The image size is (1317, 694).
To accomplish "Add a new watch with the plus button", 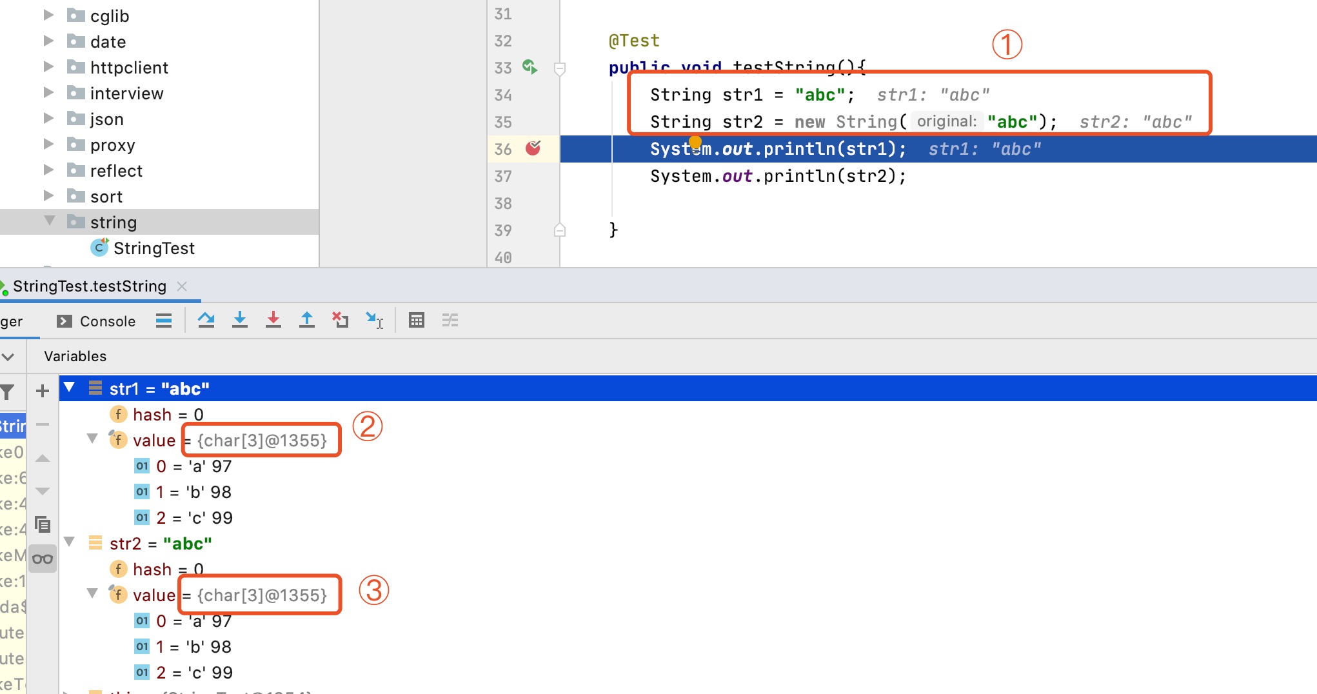I will tap(43, 390).
